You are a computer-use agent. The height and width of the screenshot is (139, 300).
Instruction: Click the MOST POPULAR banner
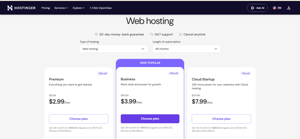(x=150, y=63)
